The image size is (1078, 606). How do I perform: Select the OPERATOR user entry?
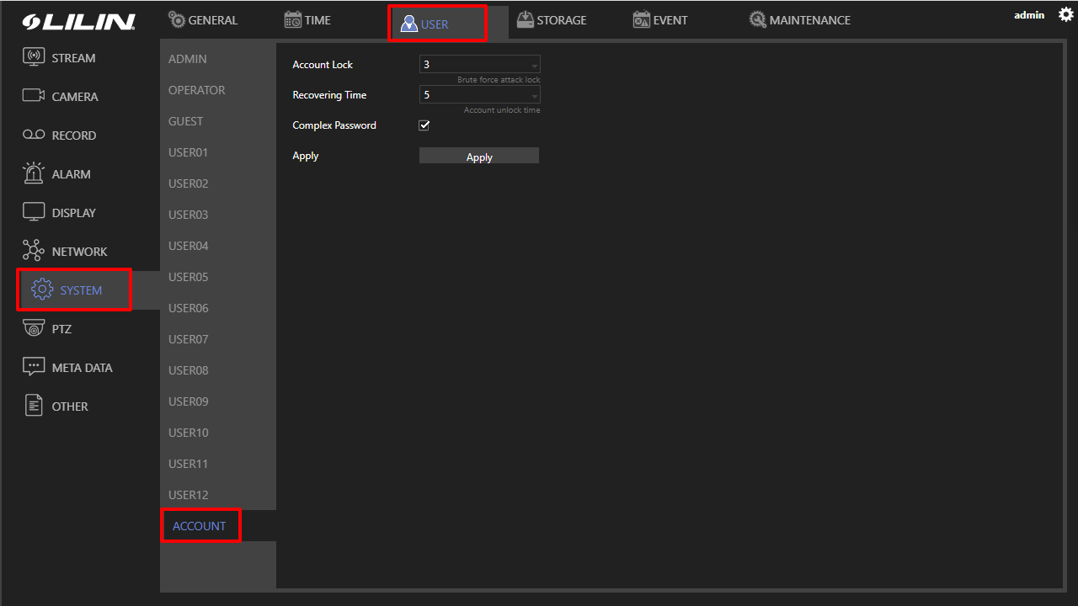point(197,90)
